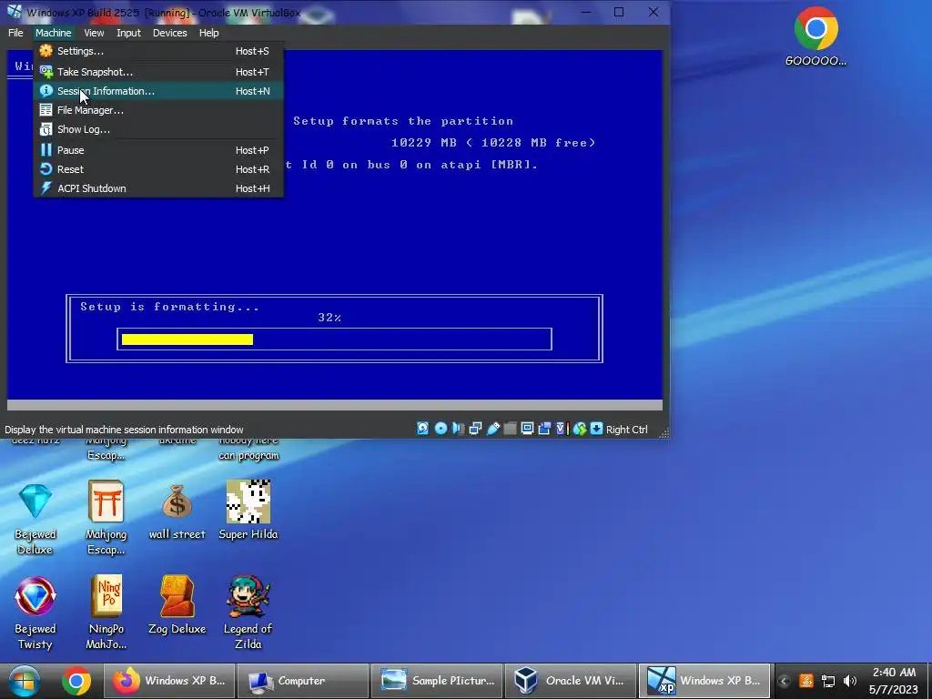The image size is (932, 699).
Task: Select the wall street money bag icon
Action: [177, 511]
